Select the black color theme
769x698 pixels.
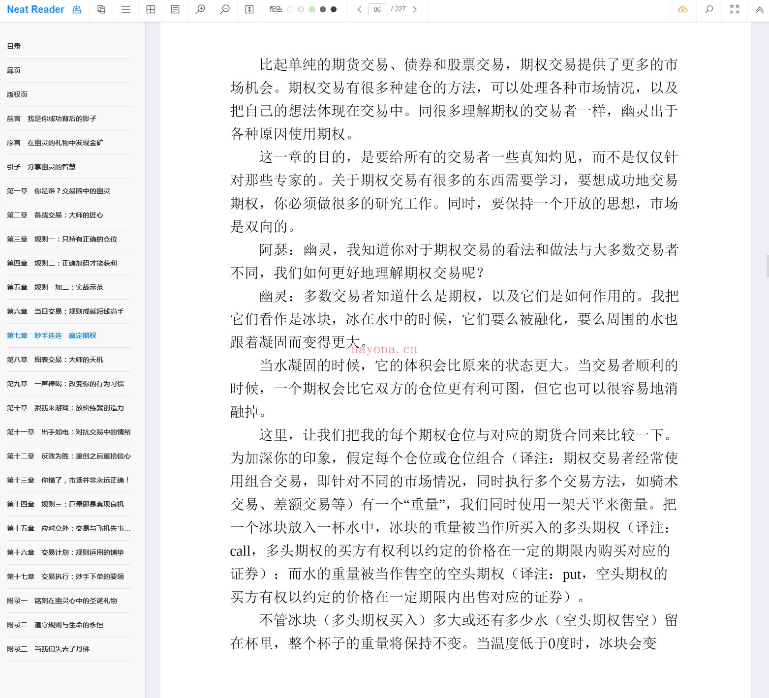(x=334, y=9)
